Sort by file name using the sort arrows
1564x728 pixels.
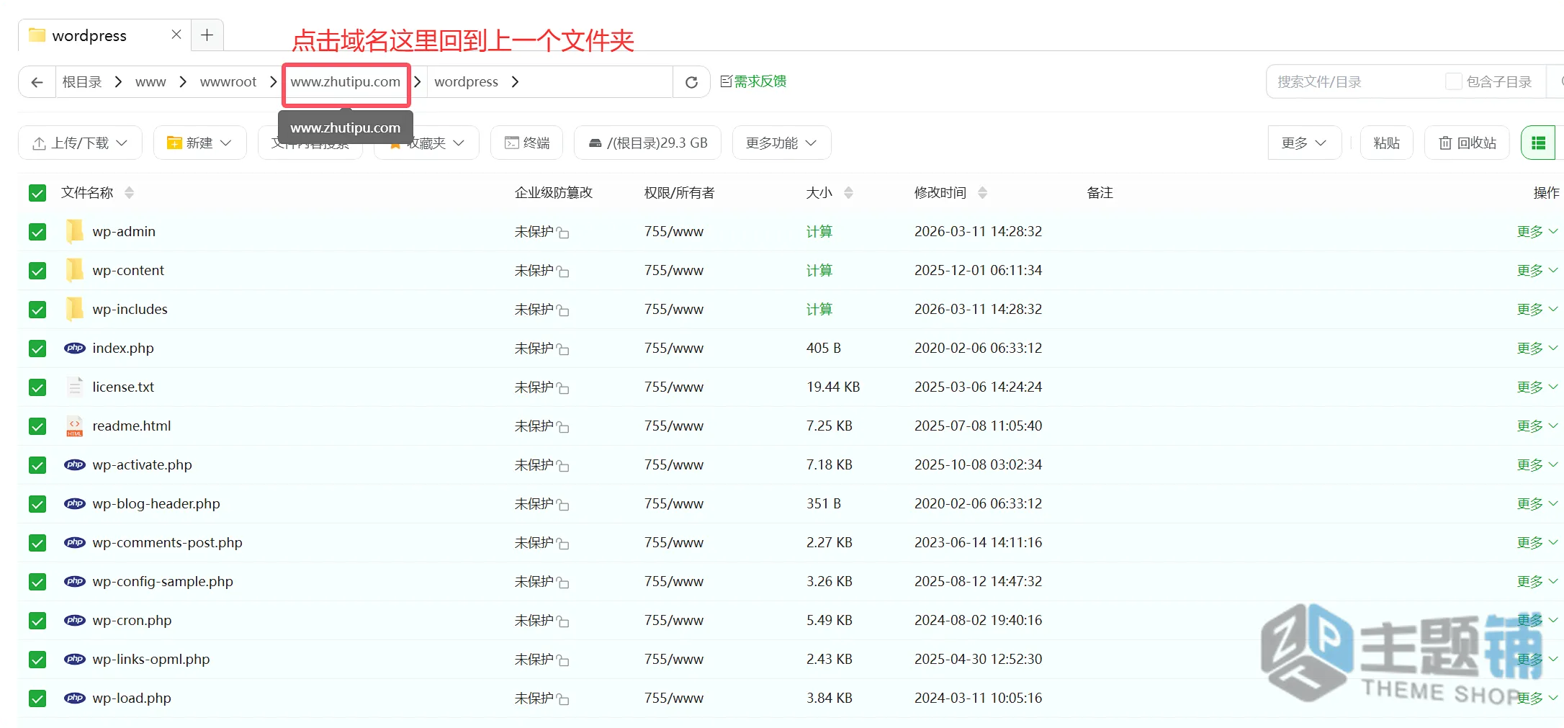(x=129, y=192)
